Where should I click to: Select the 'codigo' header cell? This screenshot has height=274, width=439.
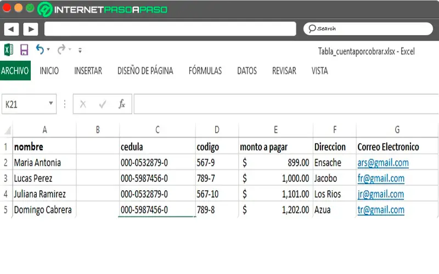(x=217, y=146)
